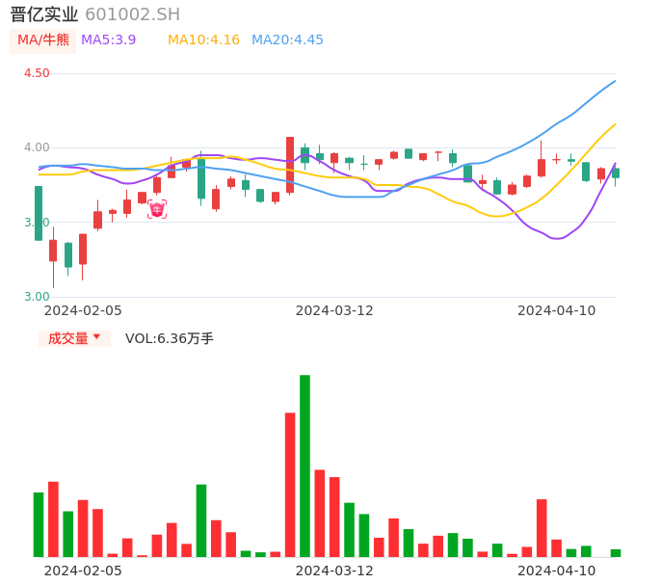Click the VOL:6.36万手 volume readout
The width and height of the screenshot is (661, 584).
(170, 338)
